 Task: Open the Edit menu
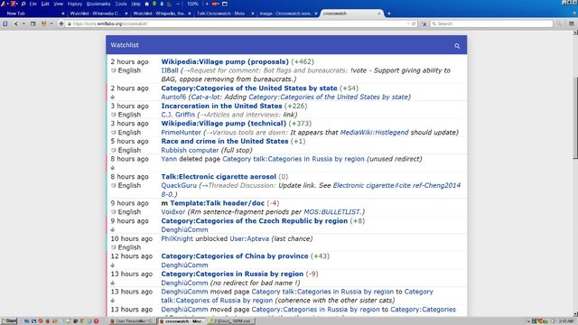tap(45, 4)
